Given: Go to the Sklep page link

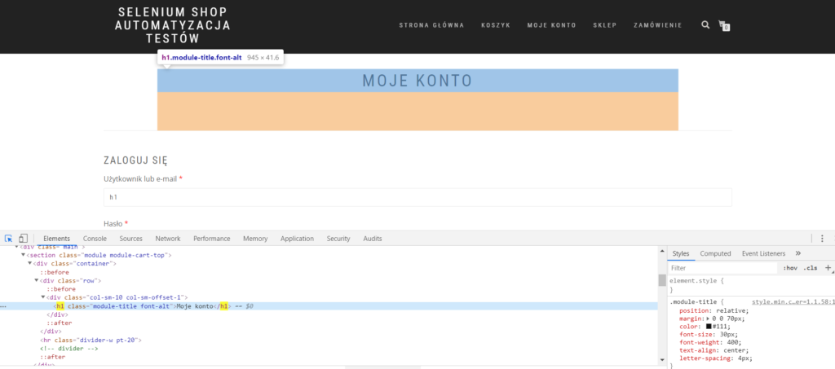Looking at the screenshot, I should tap(604, 25).
